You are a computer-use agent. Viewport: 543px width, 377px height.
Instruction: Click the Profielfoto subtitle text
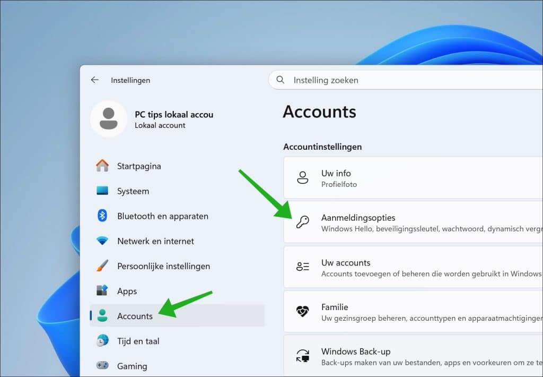[x=339, y=184]
